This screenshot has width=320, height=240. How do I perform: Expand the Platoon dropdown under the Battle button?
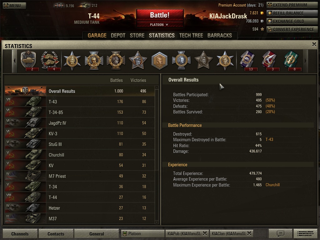click(x=160, y=25)
